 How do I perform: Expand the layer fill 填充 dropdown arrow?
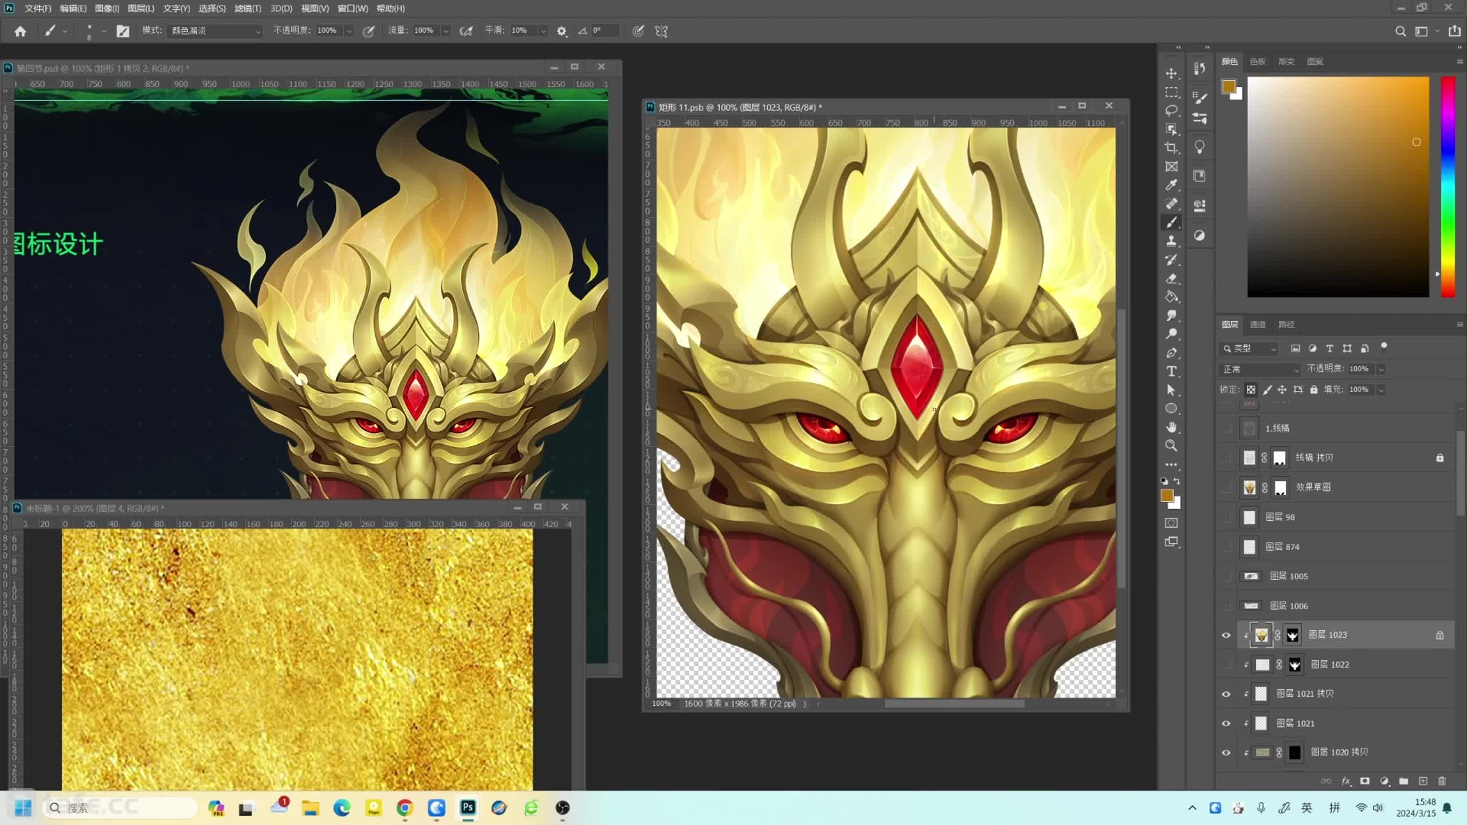[1381, 390]
